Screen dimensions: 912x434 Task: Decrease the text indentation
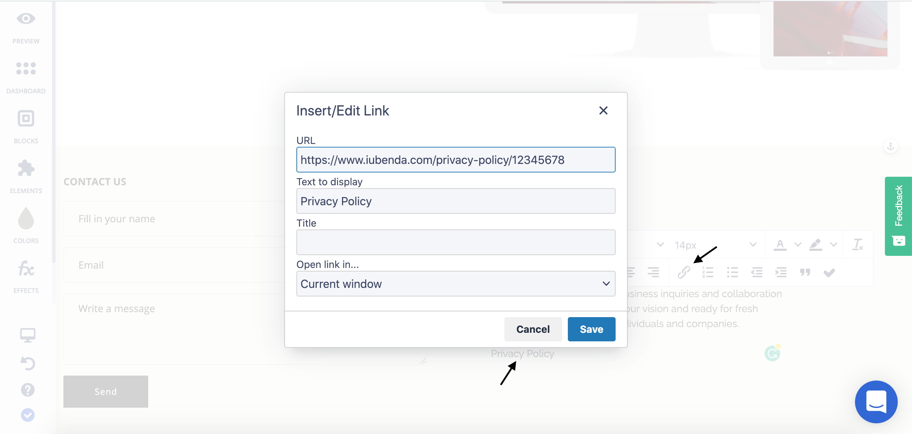click(x=757, y=272)
